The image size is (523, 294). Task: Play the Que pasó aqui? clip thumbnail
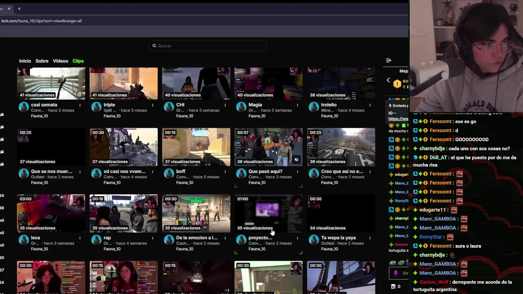(x=268, y=147)
